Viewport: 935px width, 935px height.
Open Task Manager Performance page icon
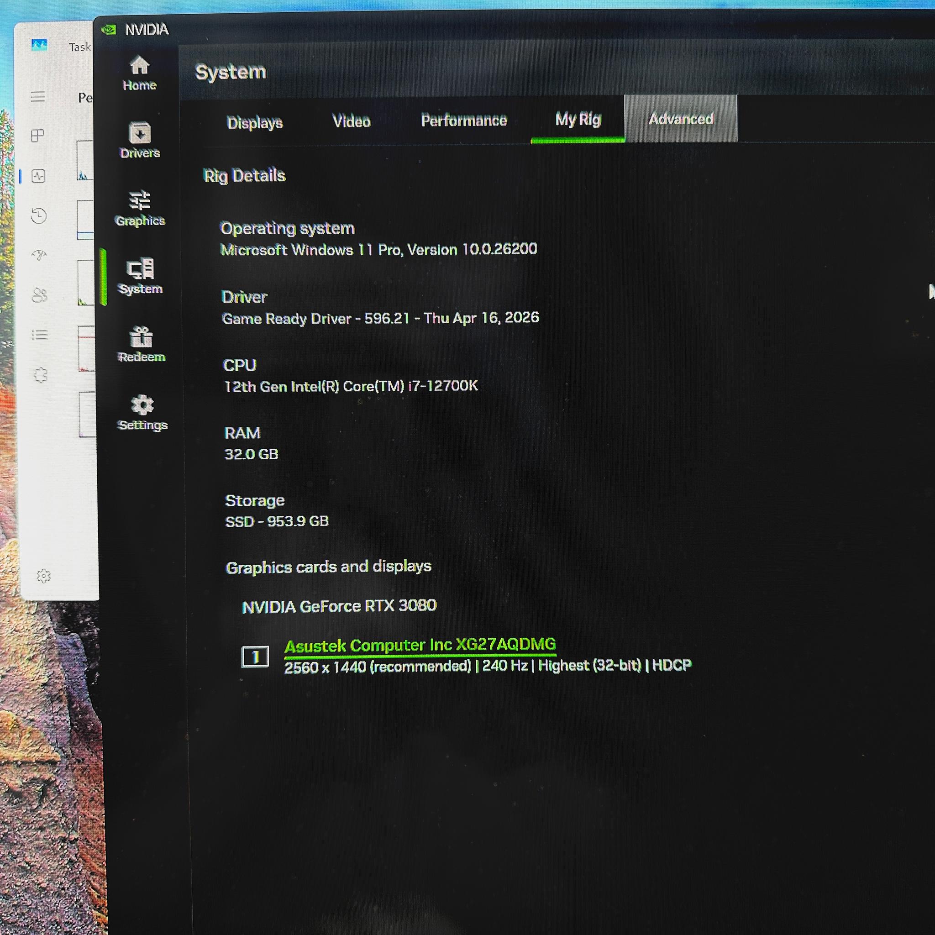(38, 176)
